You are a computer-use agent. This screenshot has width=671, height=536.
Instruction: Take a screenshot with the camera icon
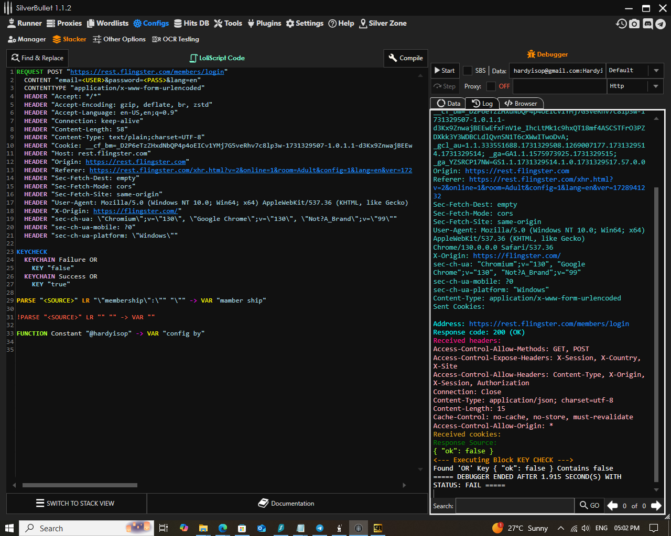[x=634, y=24]
